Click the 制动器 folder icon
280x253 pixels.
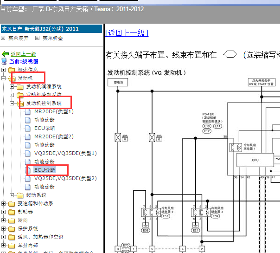(12, 212)
